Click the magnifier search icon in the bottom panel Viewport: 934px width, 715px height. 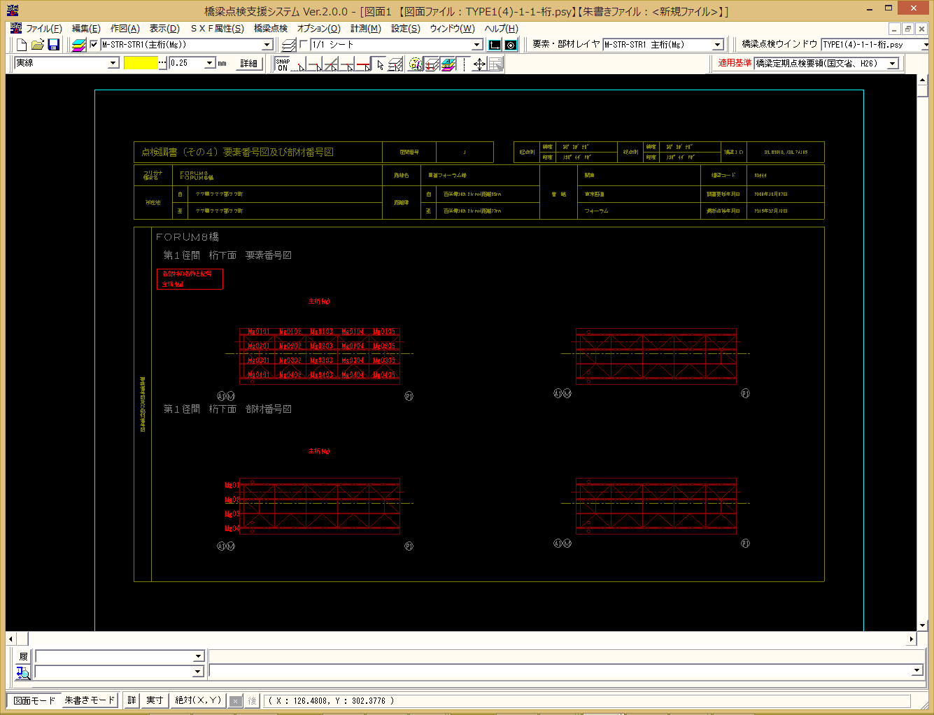click(x=23, y=672)
